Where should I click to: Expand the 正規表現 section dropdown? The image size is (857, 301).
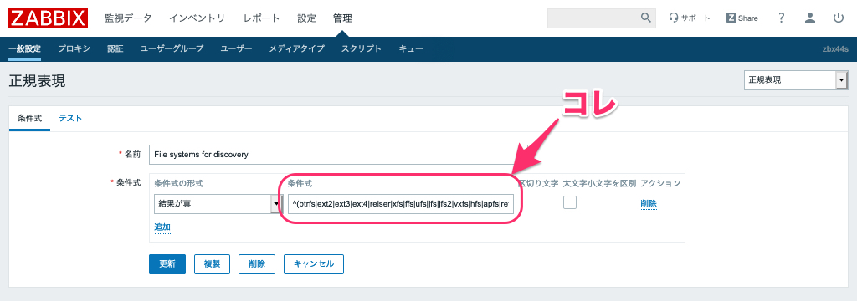795,80
